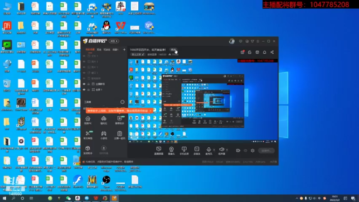Click the live status button at bottom right
This screenshot has width=359, height=202.
[x=266, y=150]
